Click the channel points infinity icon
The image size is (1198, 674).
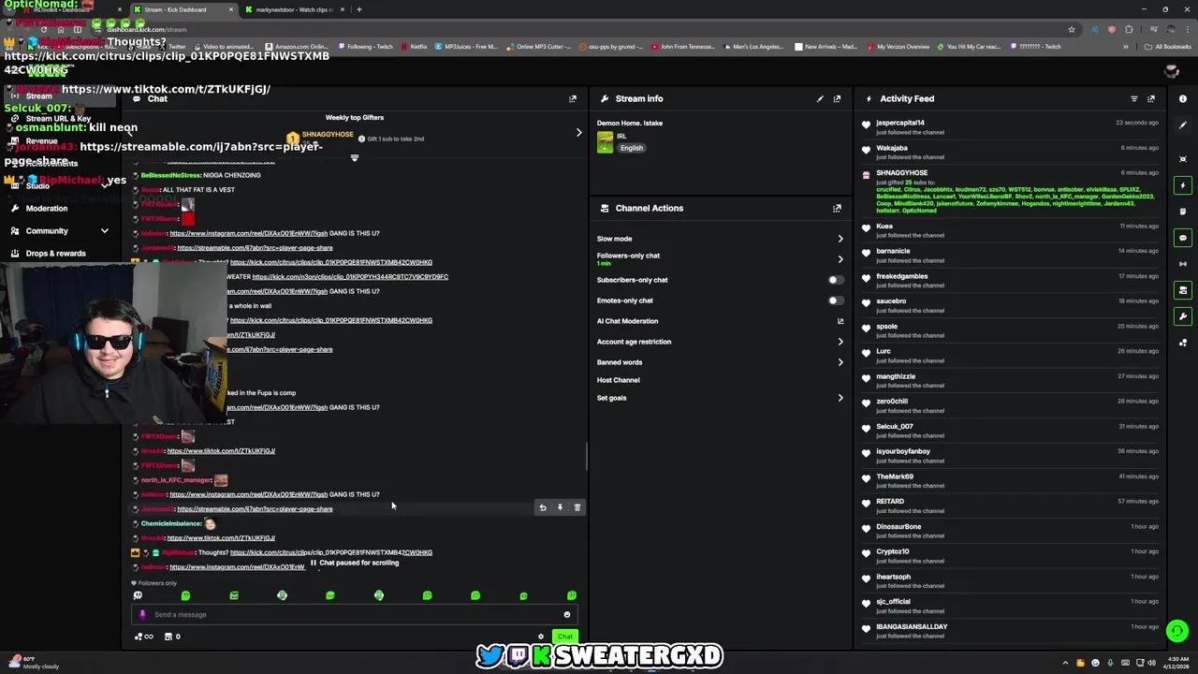144,637
